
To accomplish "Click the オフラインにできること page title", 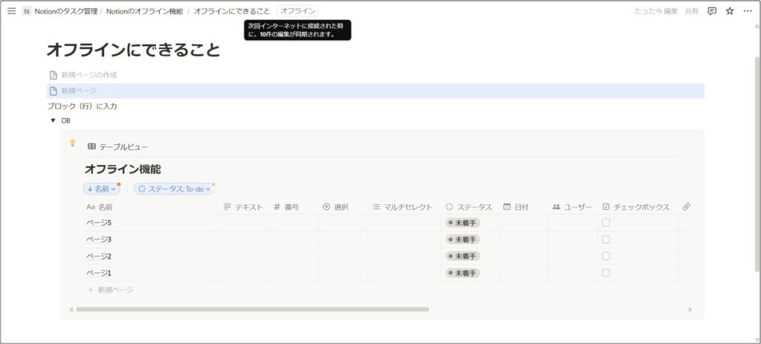I will click(x=134, y=50).
